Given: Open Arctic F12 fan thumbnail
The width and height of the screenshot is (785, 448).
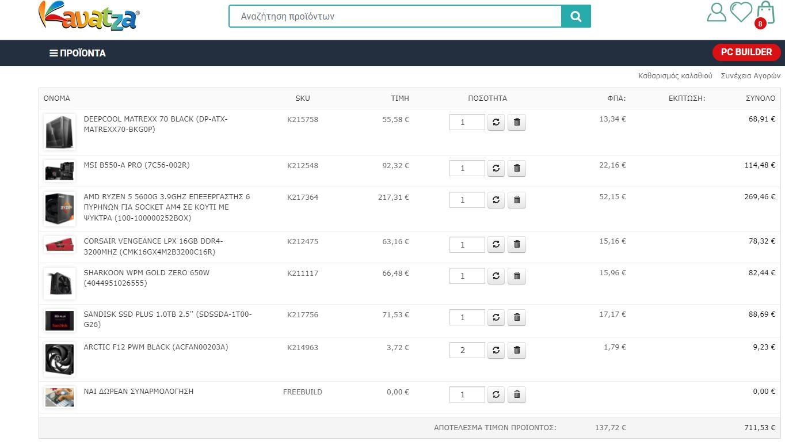Looking at the screenshot, I should (x=59, y=359).
